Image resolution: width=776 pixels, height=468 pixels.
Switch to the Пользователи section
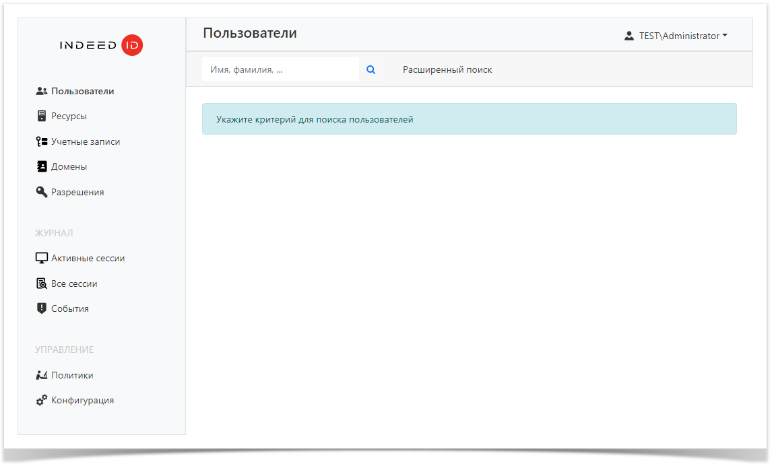click(82, 90)
